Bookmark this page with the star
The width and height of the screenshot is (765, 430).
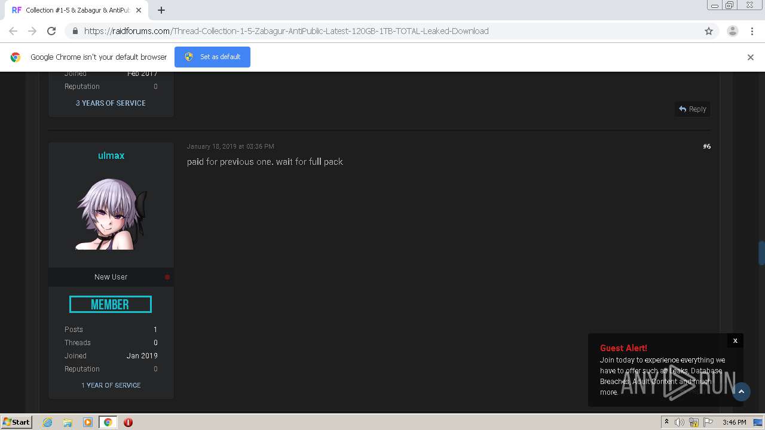709,31
